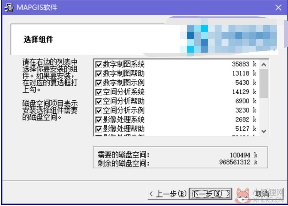Select the 35883 k size value
Screen dimensions: 288x206
[x=244, y=64]
